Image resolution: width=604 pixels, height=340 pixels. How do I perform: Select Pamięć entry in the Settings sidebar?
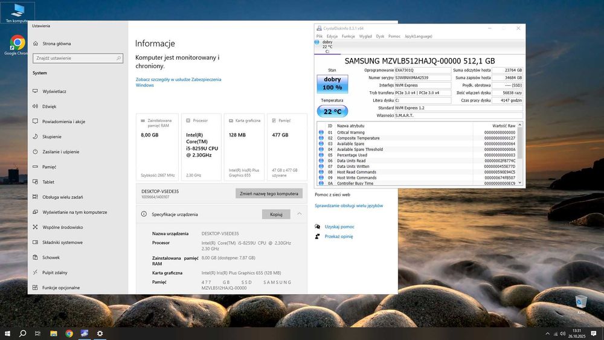click(45, 167)
